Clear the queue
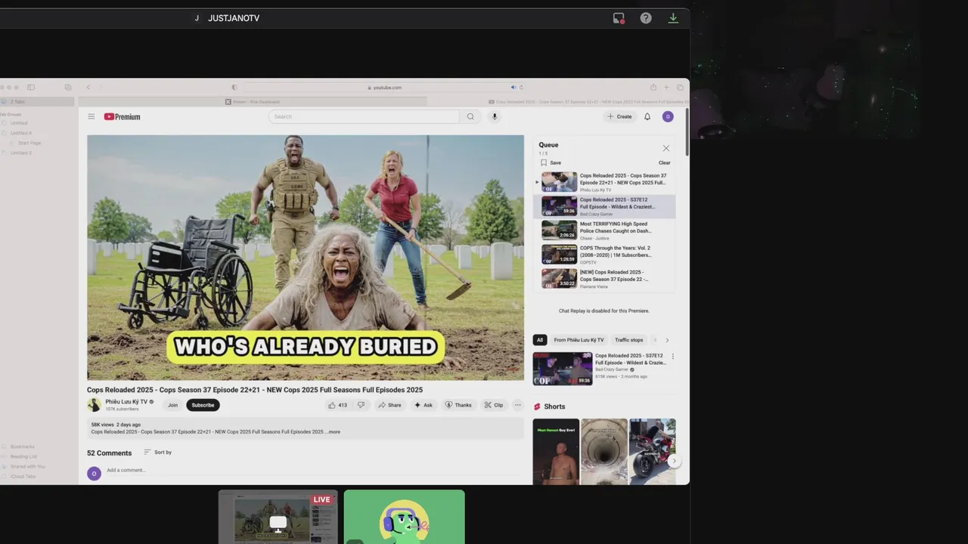 664,162
